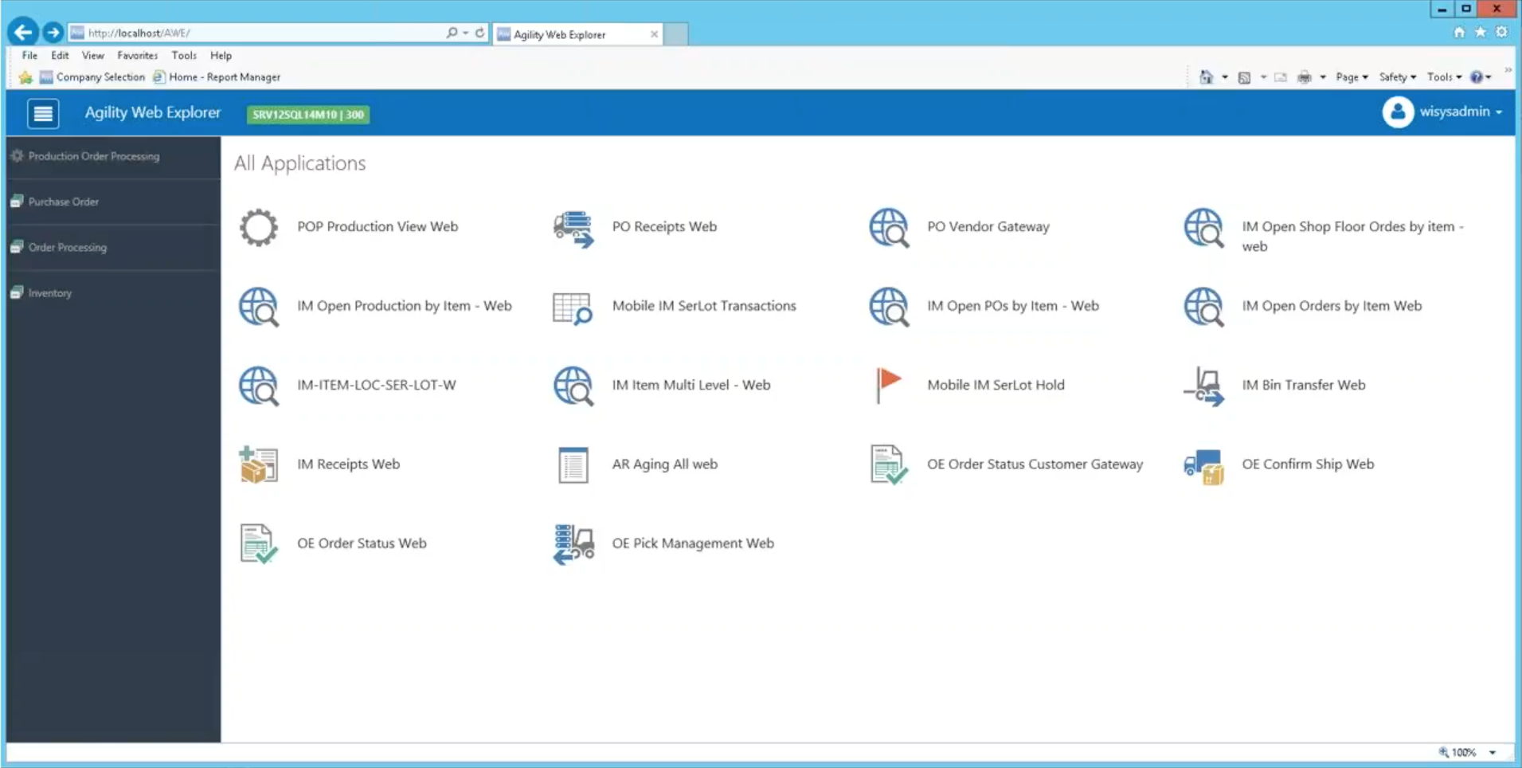Viewport: 1522px width, 768px height.
Task: Open a new blank browser tab
Action: tap(676, 34)
